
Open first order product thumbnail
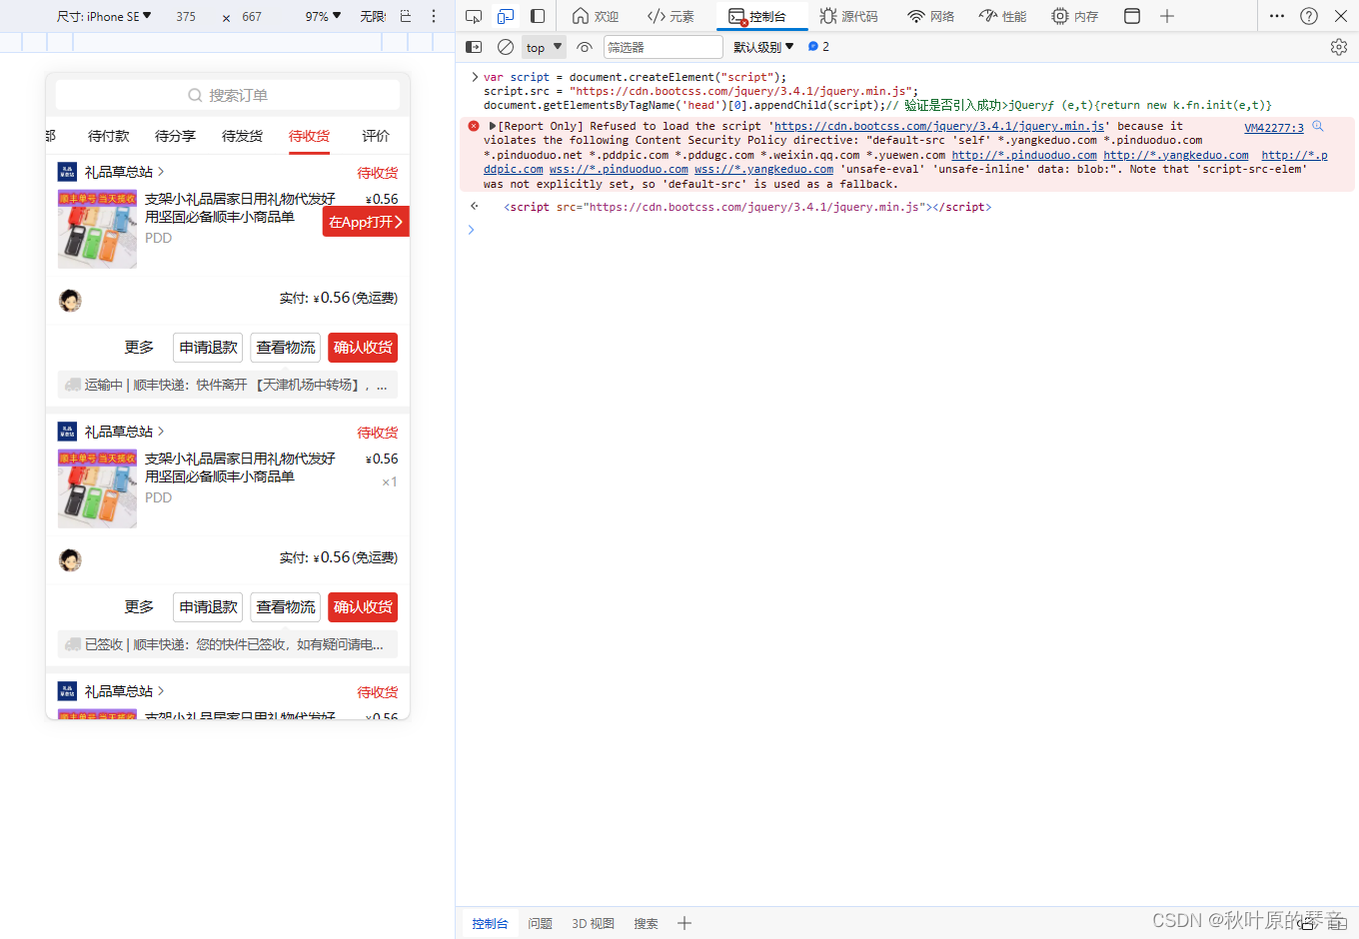pos(97,229)
